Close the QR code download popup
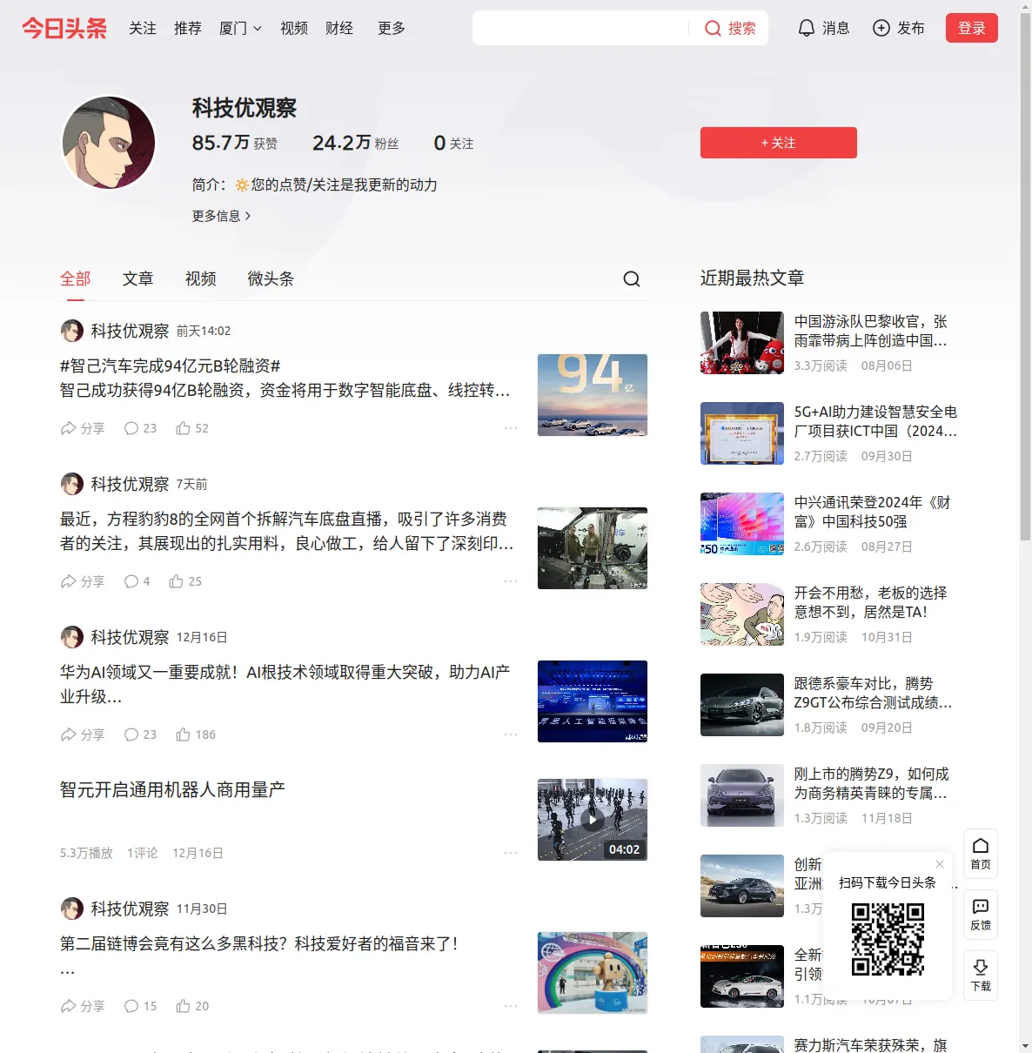This screenshot has height=1053, width=1032. [x=940, y=864]
